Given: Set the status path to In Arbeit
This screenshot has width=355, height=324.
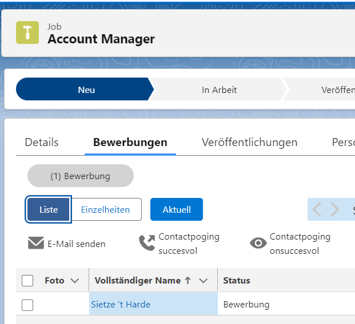Looking at the screenshot, I should pyautogui.click(x=219, y=90).
